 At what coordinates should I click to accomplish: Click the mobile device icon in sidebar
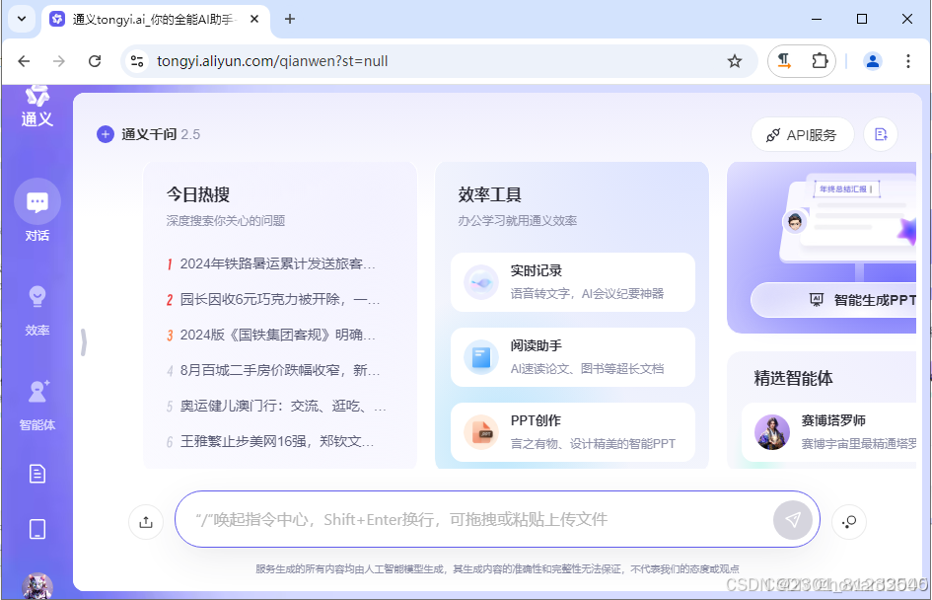(x=37, y=529)
